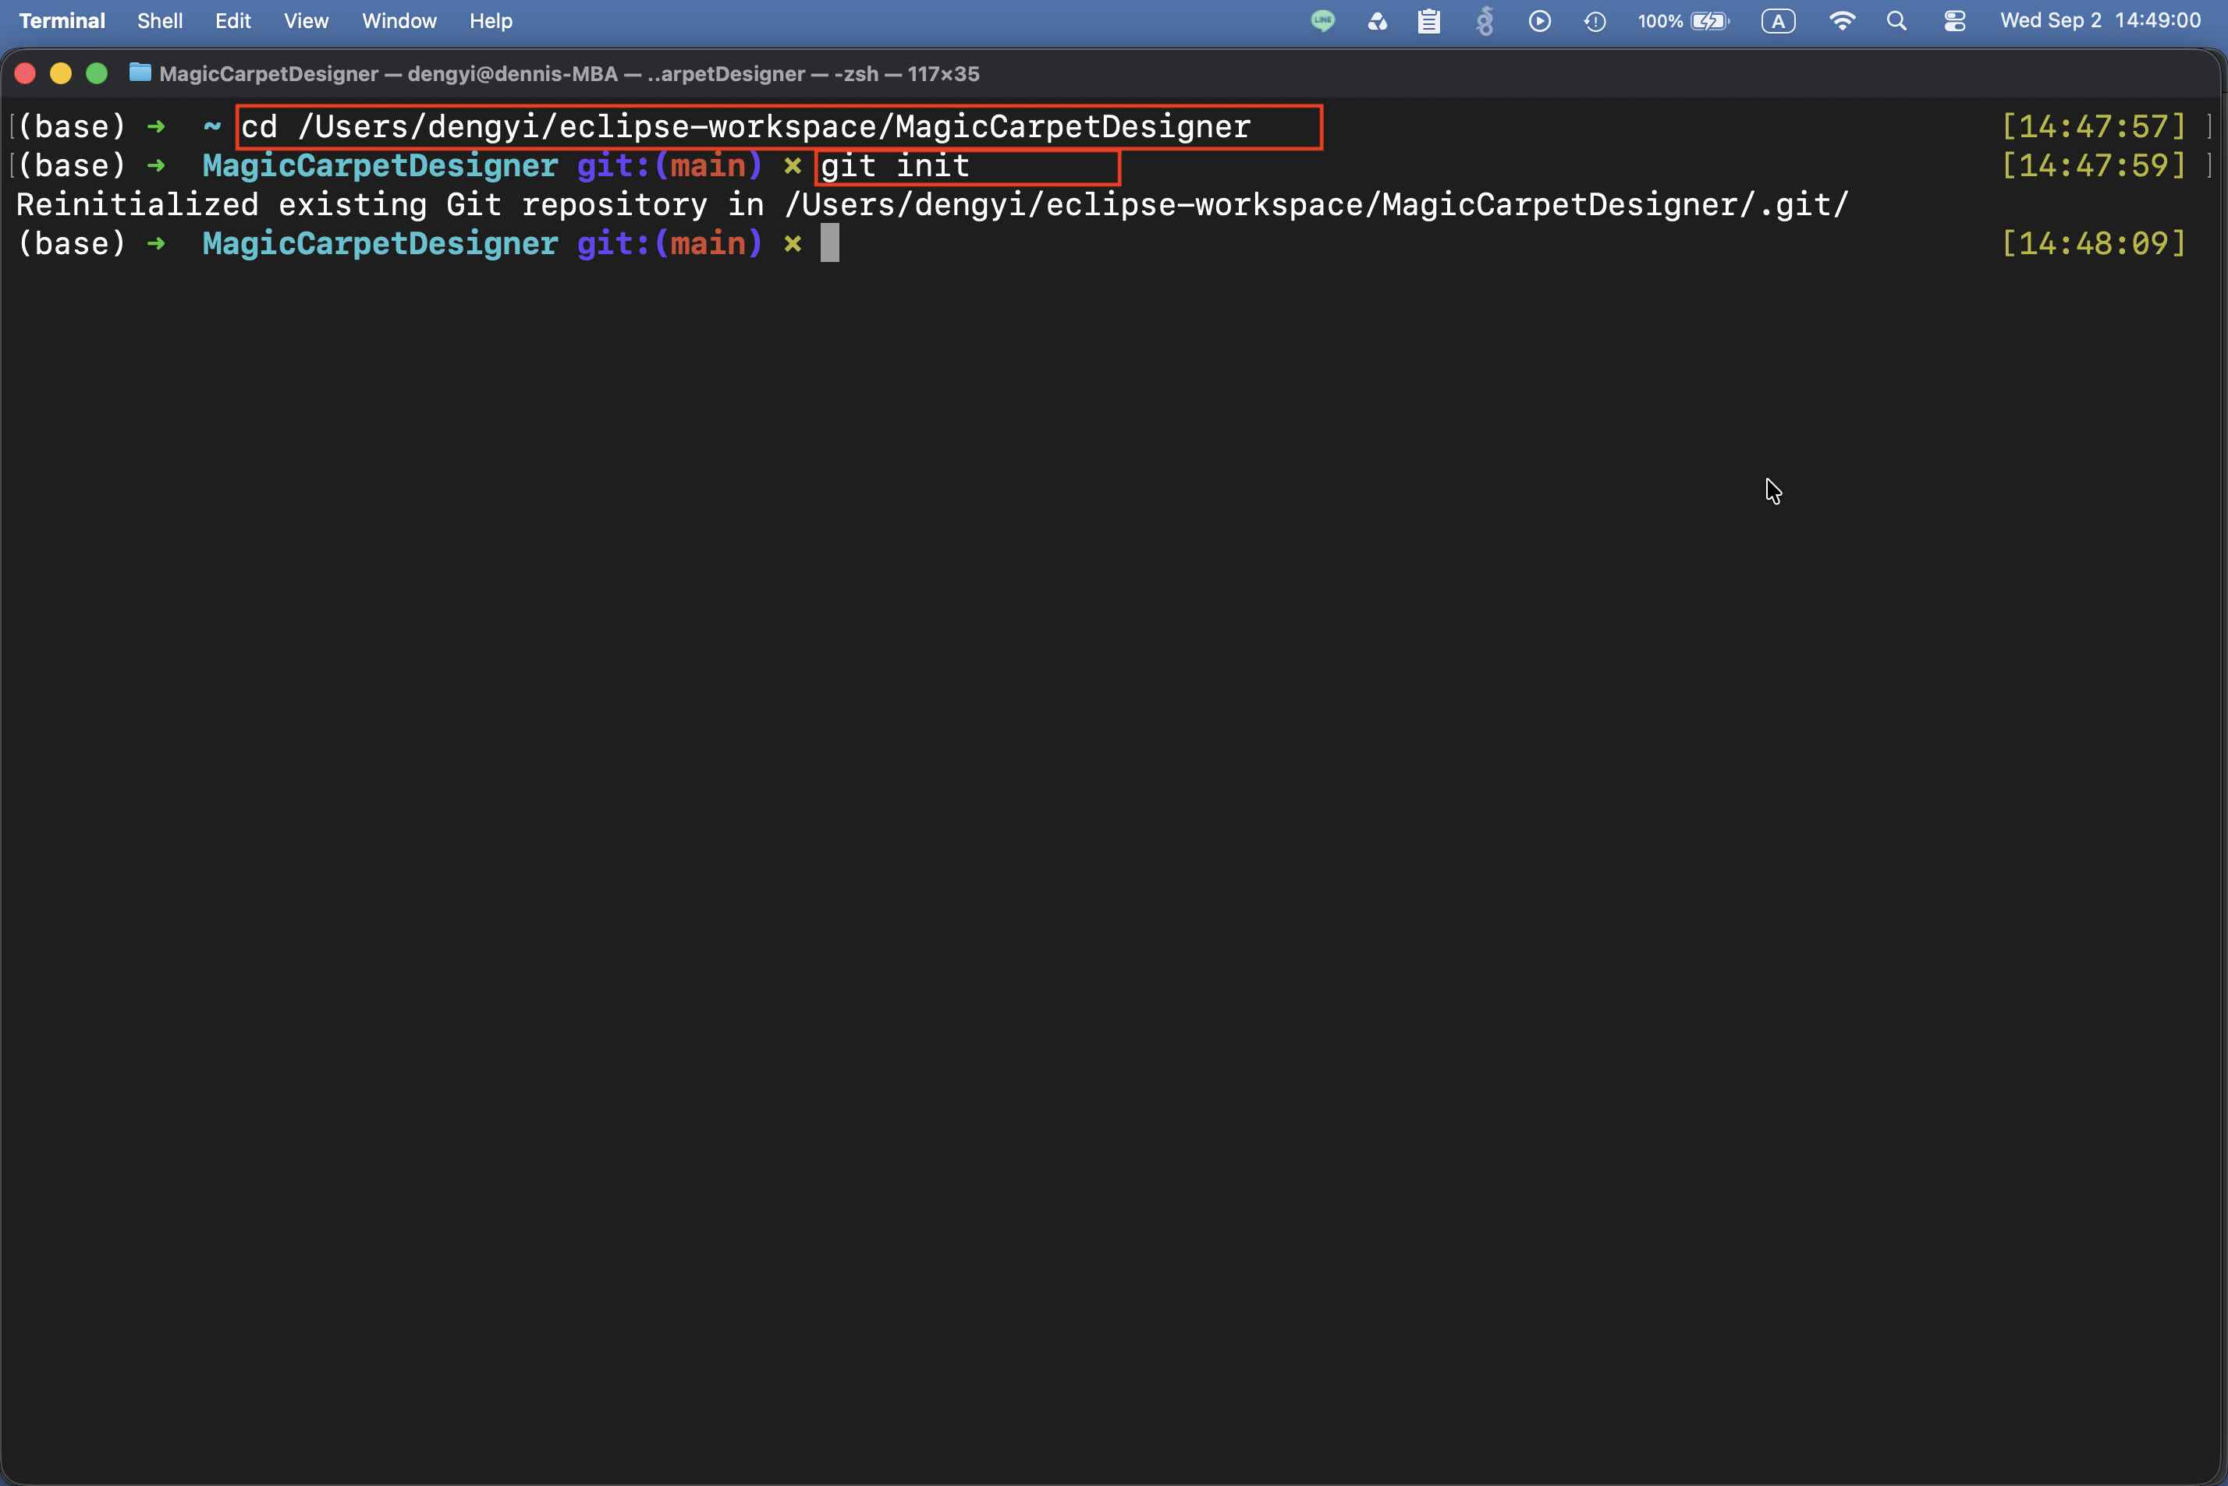Open the LINE messenger menu bar icon

click(x=1322, y=20)
